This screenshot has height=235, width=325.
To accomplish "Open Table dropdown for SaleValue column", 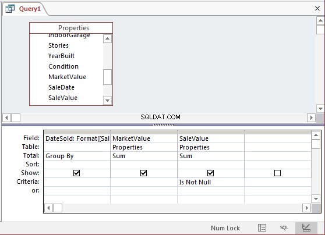I will tap(211, 147).
